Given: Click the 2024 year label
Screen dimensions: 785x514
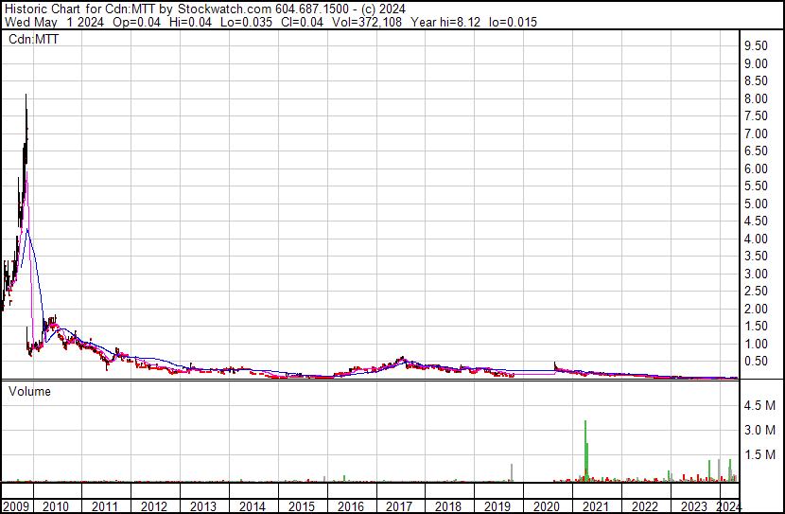Looking at the screenshot, I should [x=730, y=505].
